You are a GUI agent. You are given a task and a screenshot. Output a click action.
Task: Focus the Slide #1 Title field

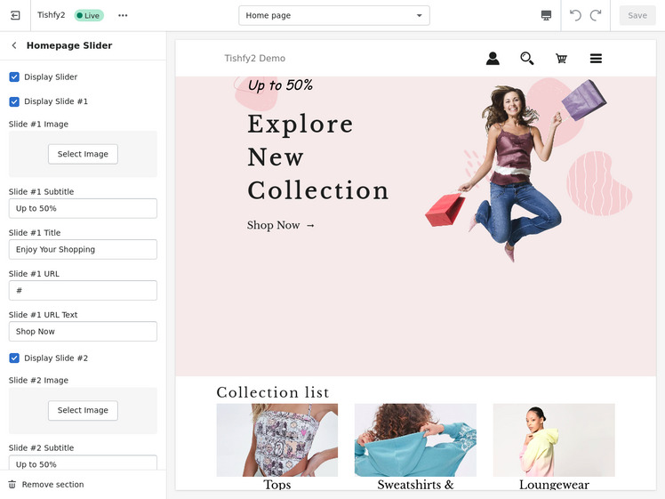(x=83, y=249)
